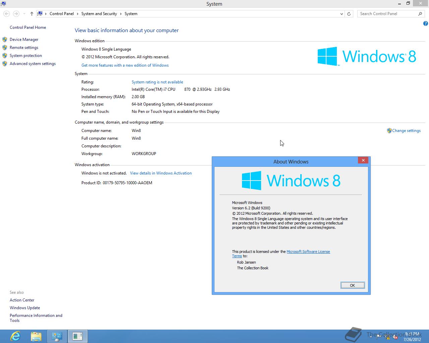Close the About Windows dialog
Viewport: 429px width, 343px height.
pos(363,160)
